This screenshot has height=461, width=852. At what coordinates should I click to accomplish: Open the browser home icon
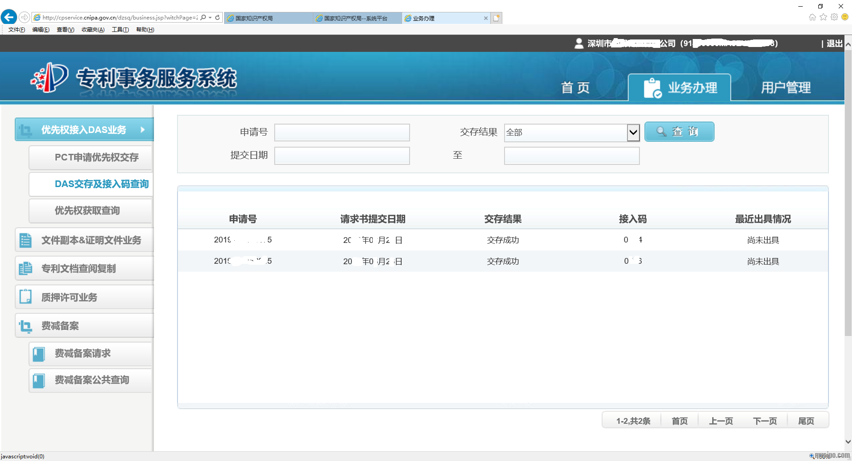click(812, 17)
